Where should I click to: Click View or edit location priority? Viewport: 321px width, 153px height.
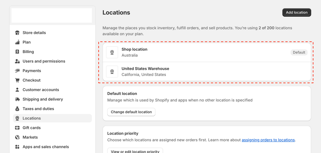point(135,151)
